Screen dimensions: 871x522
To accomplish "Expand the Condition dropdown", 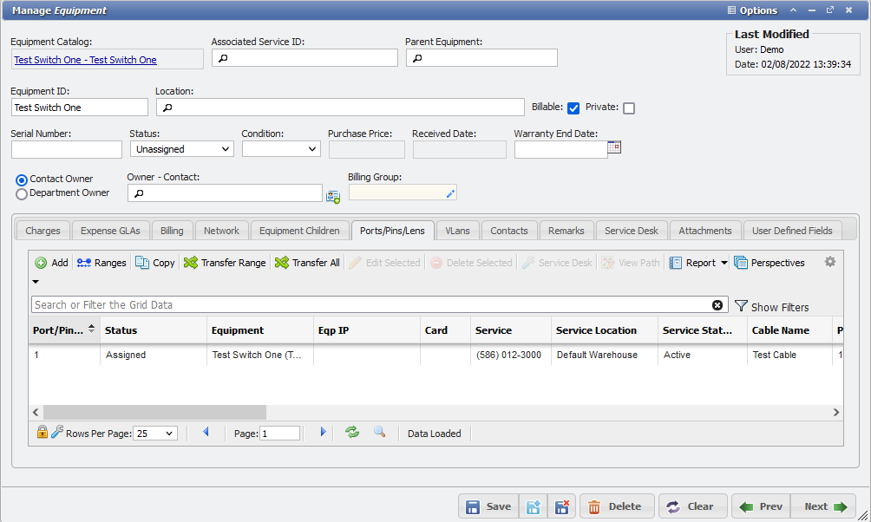I will pyautogui.click(x=281, y=149).
